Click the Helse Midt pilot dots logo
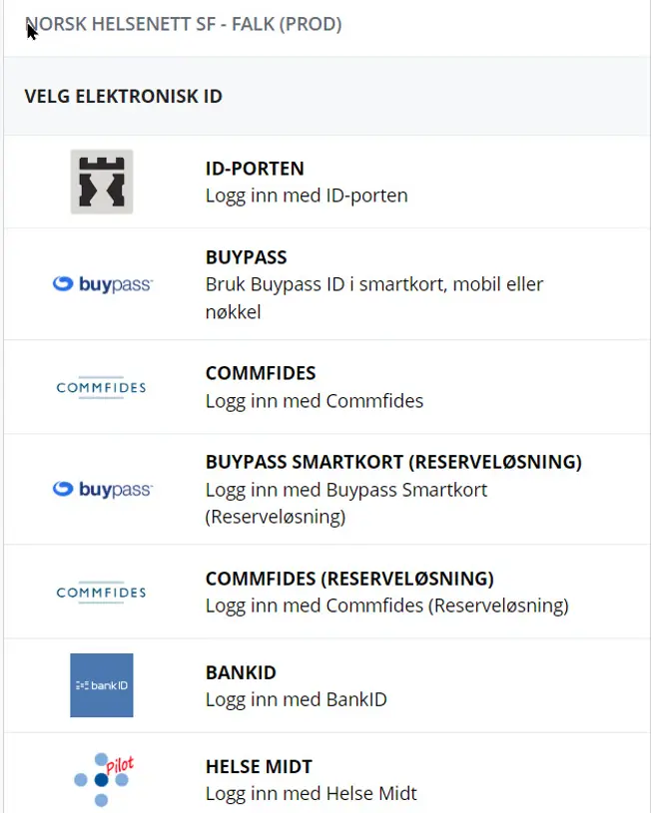This screenshot has width=651, height=813. click(x=103, y=779)
